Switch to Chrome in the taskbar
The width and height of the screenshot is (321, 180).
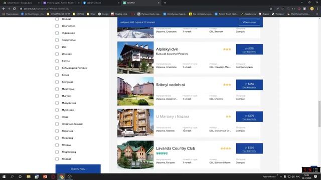point(62,176)
